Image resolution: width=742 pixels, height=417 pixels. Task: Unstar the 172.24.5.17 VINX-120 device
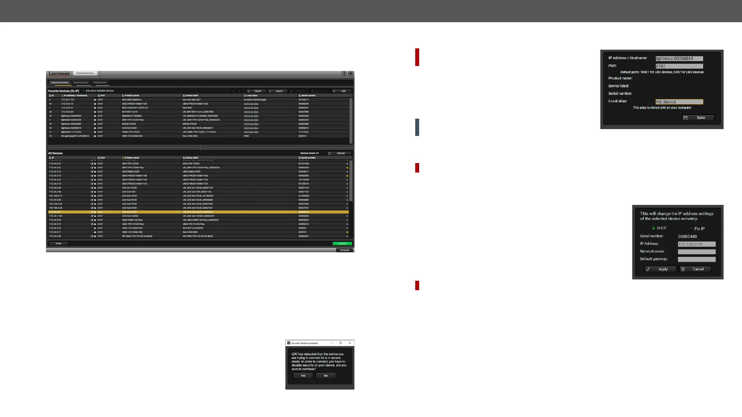pos(347,232)
